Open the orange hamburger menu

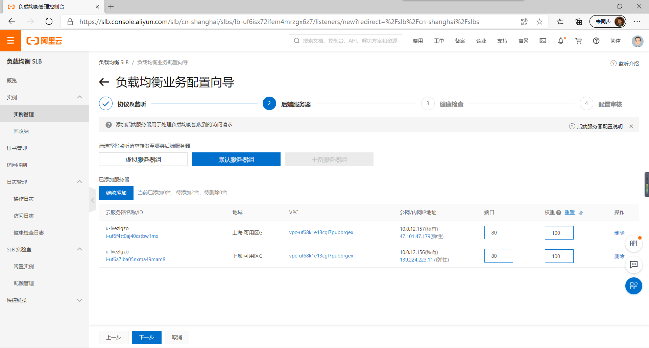click(x=10, y=41)
